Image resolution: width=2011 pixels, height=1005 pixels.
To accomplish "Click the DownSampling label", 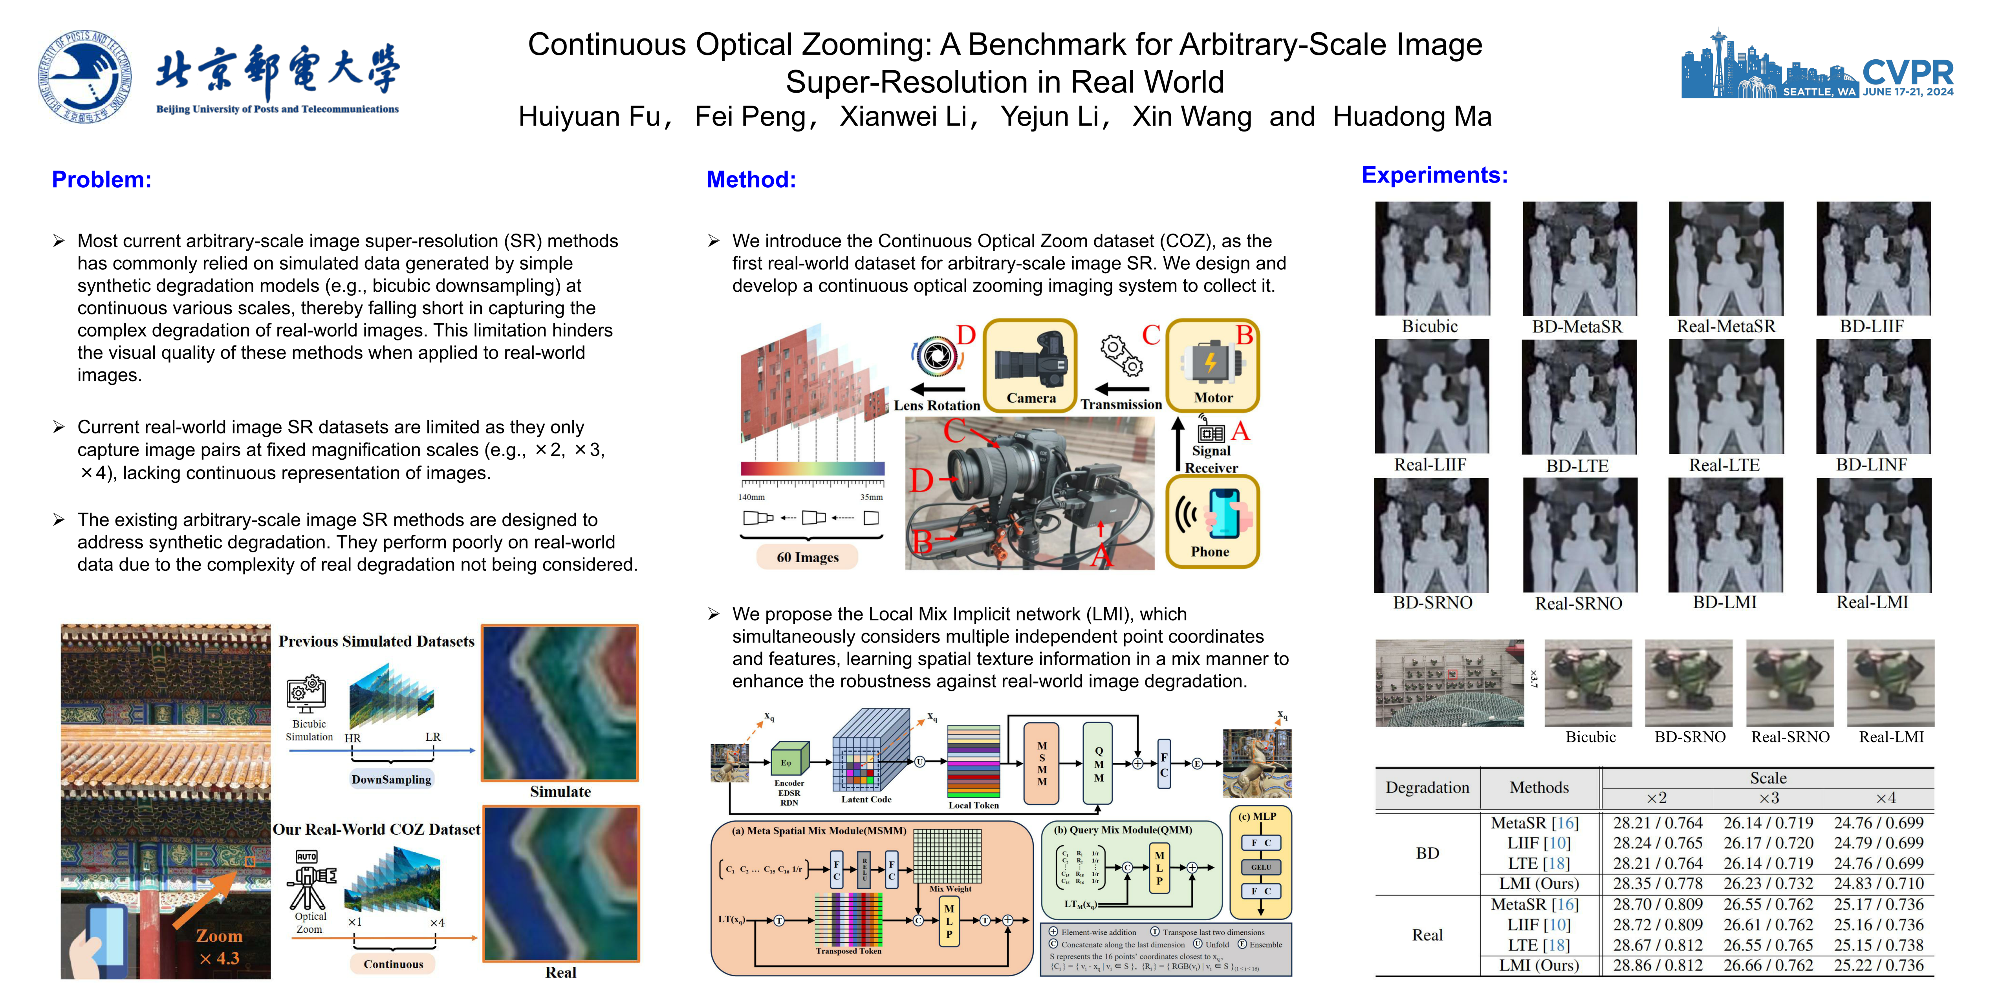I will (x=391, y=779).
